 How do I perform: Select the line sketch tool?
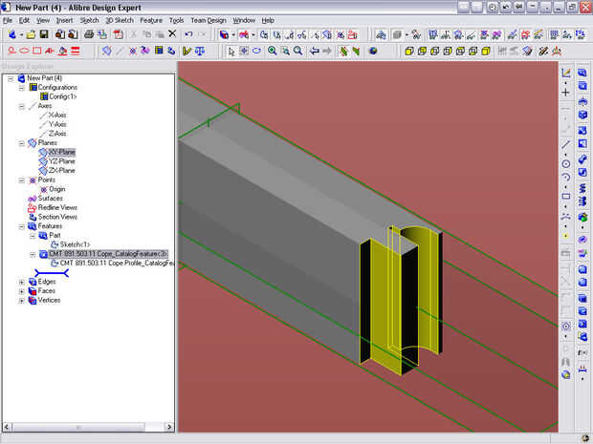[x=566, y=143]
